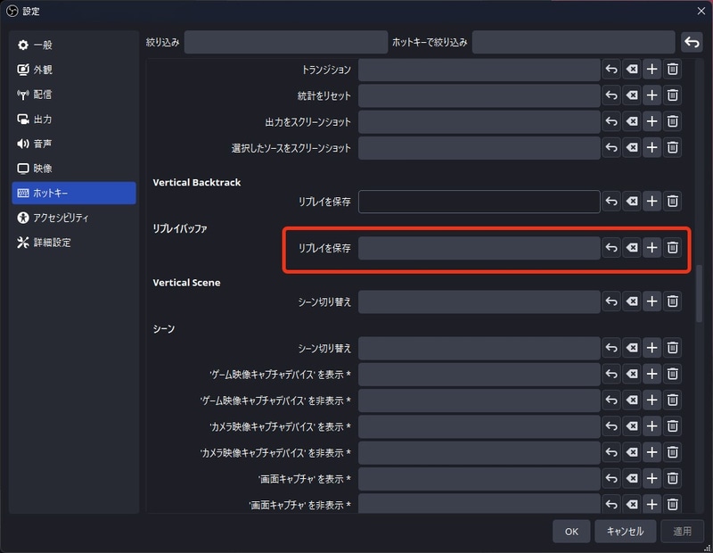Screen dimensions: 713x553
Task: Click the 適用 button
Action: tap(682, 532)
